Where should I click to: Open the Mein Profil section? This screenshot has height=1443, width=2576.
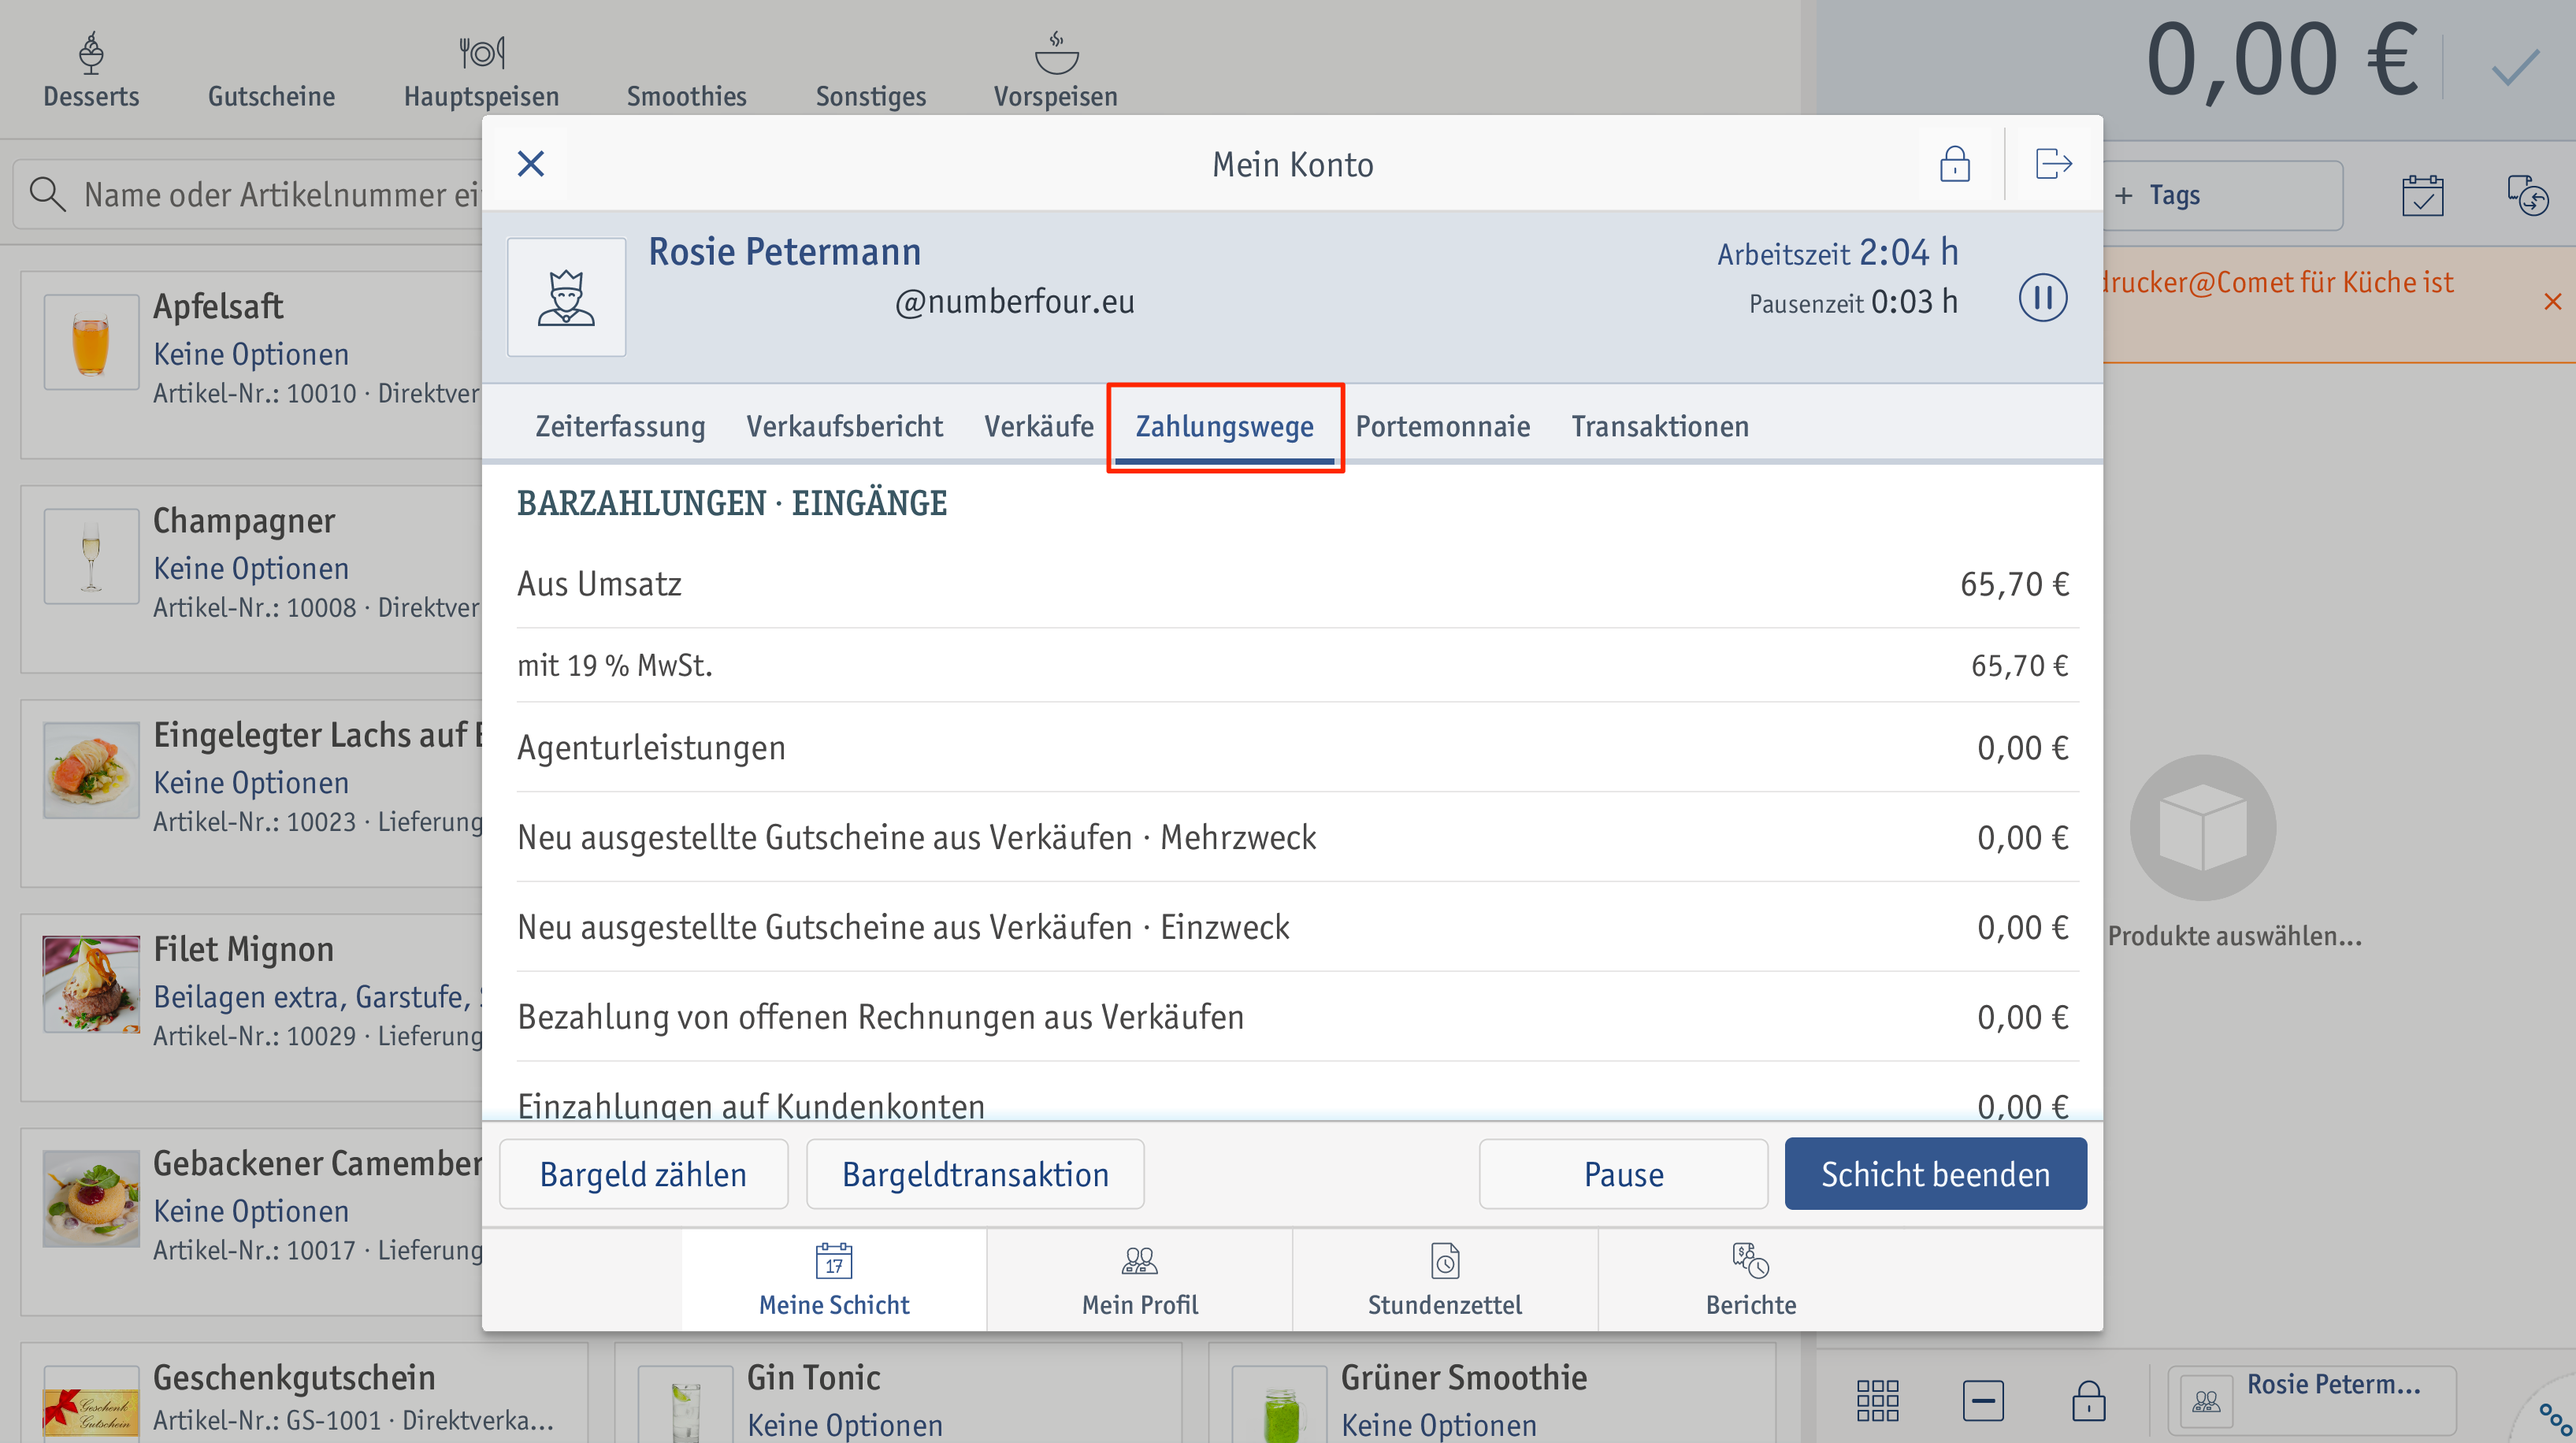pos(1139,1280)
